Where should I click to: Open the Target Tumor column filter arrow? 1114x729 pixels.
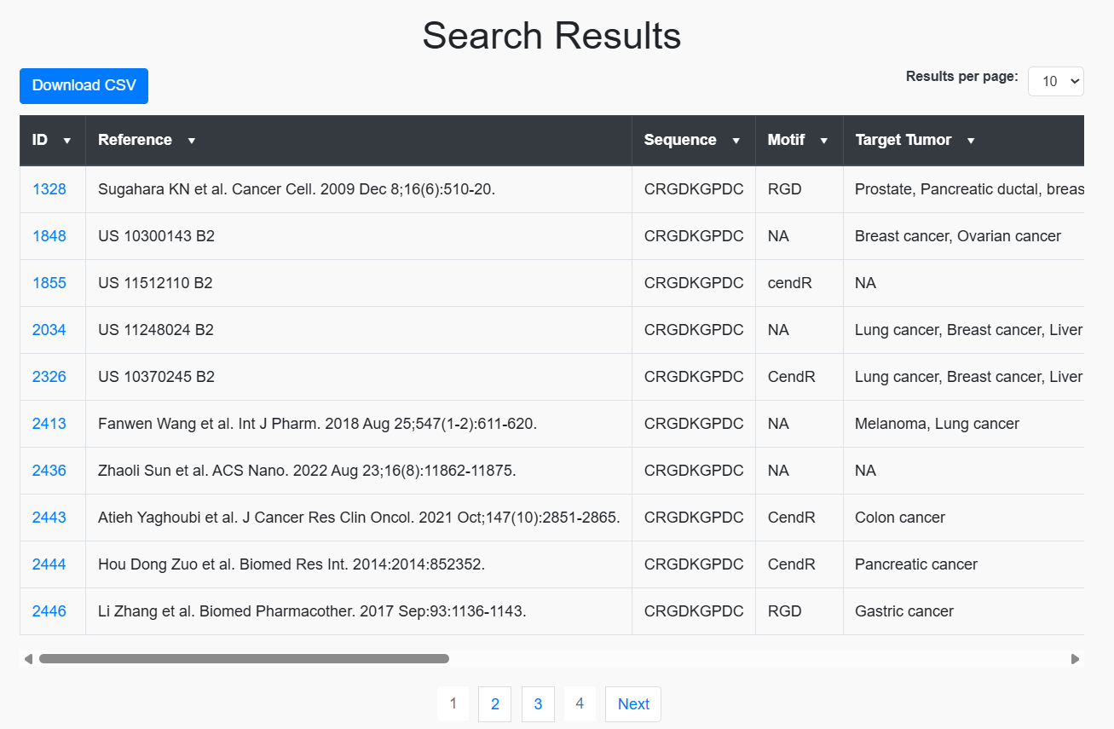[972, 140]
